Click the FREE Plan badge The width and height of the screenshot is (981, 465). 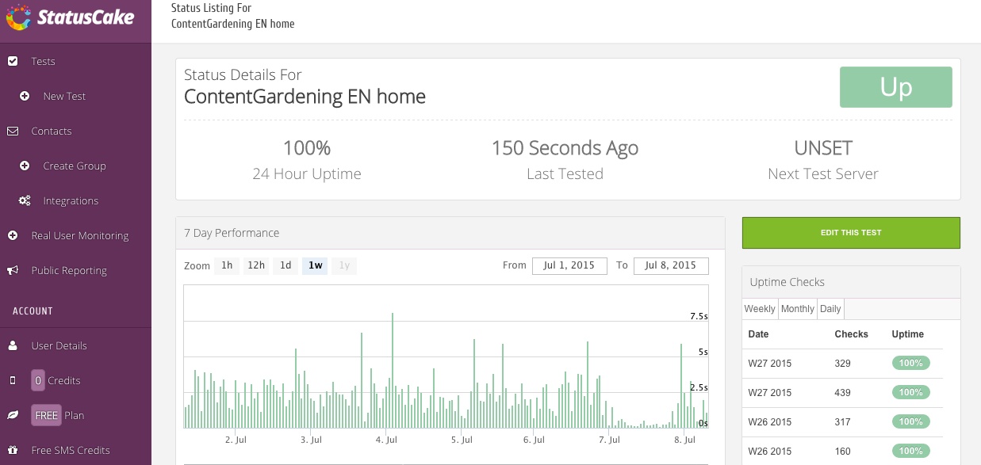(x=46, y=415)
